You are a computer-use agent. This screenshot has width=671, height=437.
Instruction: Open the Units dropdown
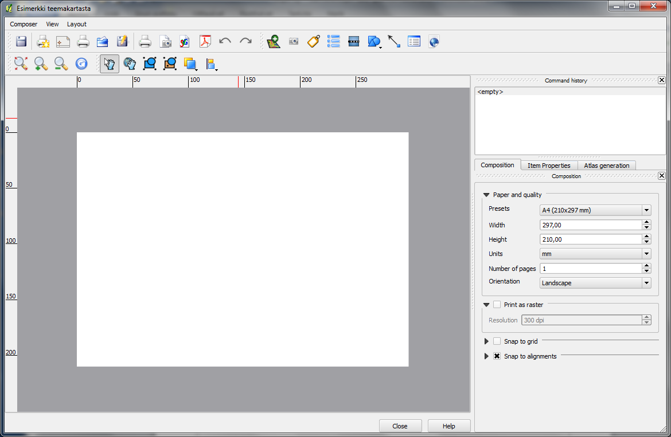point(595,254)
